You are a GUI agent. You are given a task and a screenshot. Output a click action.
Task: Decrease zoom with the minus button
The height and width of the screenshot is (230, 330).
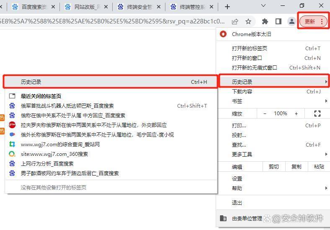(265, 114)
